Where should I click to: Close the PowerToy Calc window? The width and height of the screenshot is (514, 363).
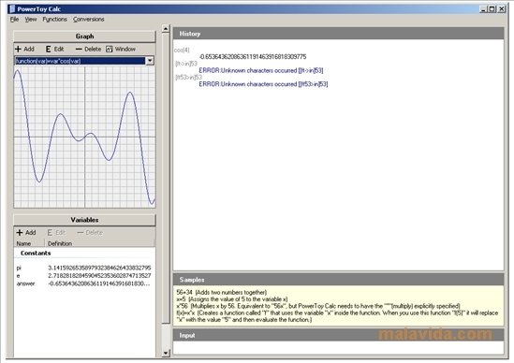[502, 9]
